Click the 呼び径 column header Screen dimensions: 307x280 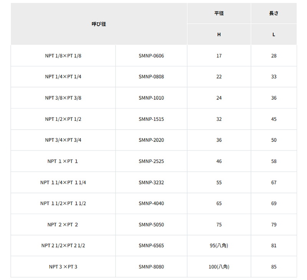(99, 24)
